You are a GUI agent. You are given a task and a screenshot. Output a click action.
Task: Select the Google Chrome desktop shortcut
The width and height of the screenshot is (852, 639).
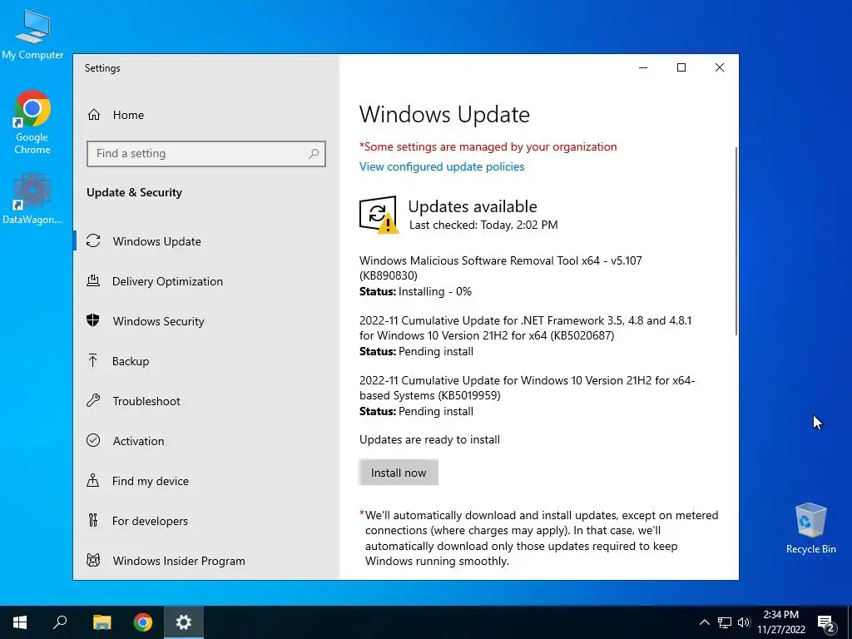point(32,122)
